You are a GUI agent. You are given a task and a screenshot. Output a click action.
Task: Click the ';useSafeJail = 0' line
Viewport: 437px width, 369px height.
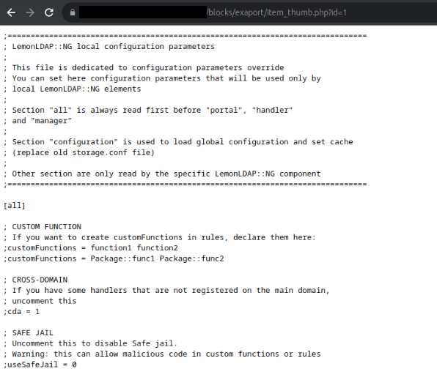(x=40, y=365)
